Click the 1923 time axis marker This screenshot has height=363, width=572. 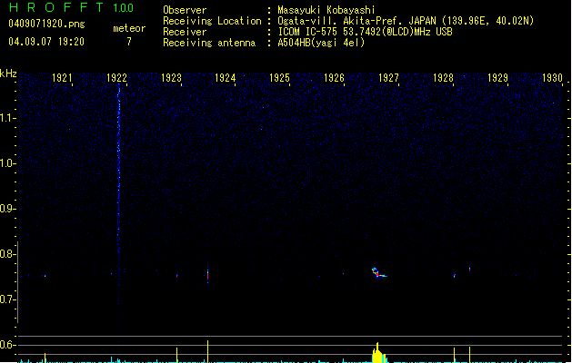point(171,77)
